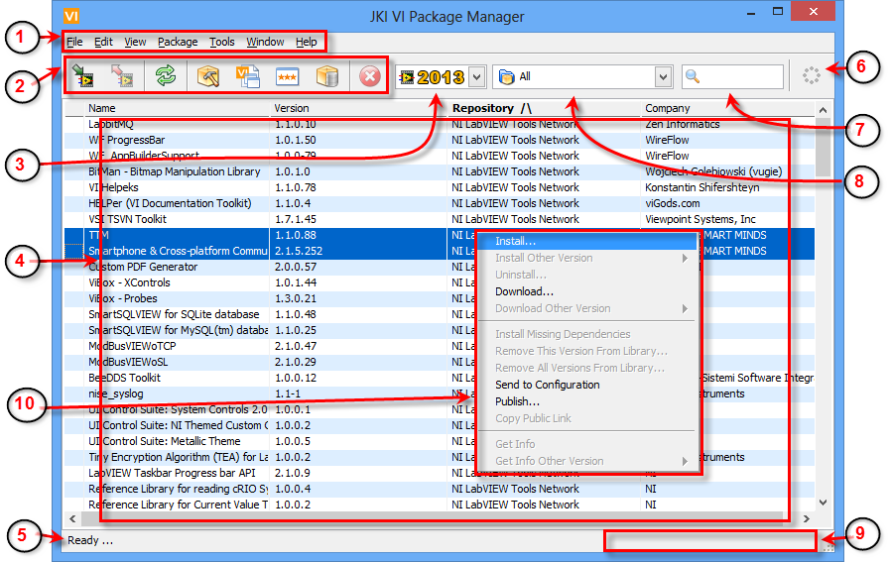Click the green Refresh package list icon
The image size is (890, 562).
(x=166, y=77)
